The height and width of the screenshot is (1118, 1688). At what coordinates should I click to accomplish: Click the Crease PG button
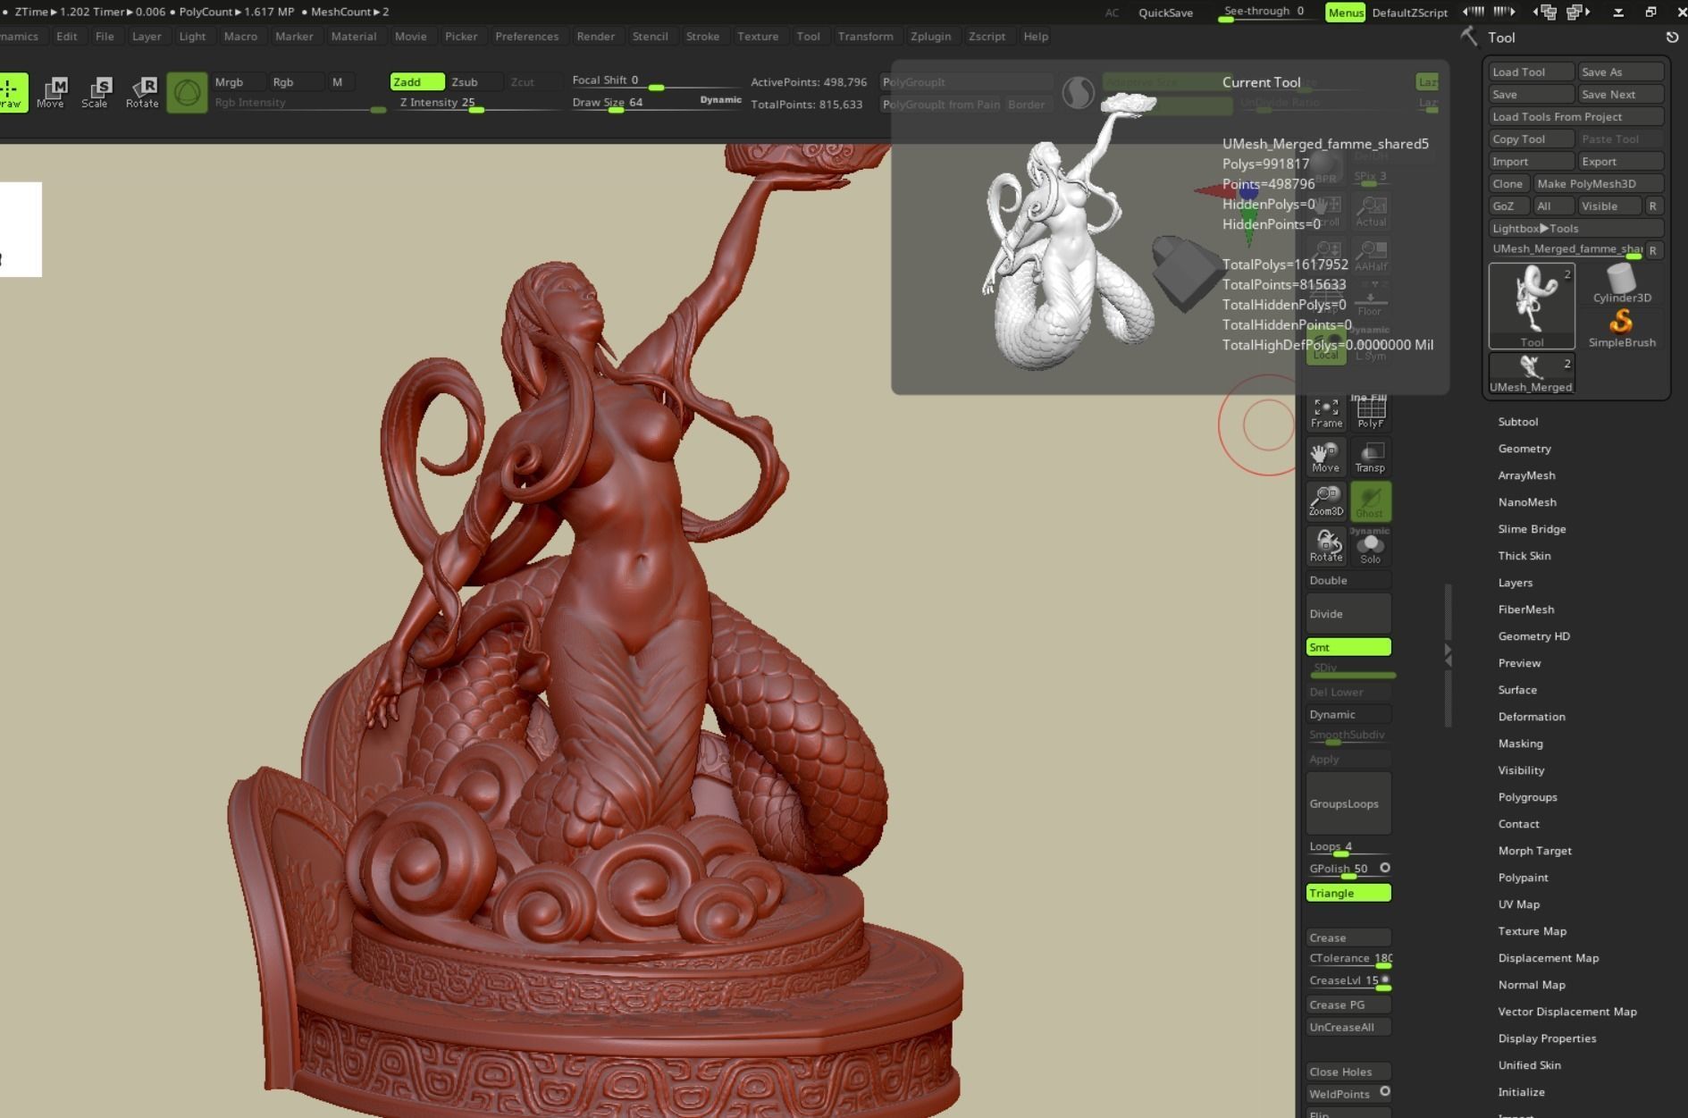coord(1348,1005)
